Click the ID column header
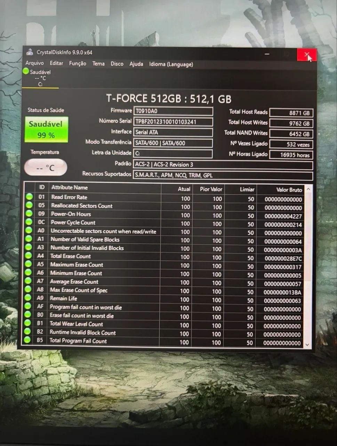Viewport: 337px width, 446px height. (x=42, y=187)
